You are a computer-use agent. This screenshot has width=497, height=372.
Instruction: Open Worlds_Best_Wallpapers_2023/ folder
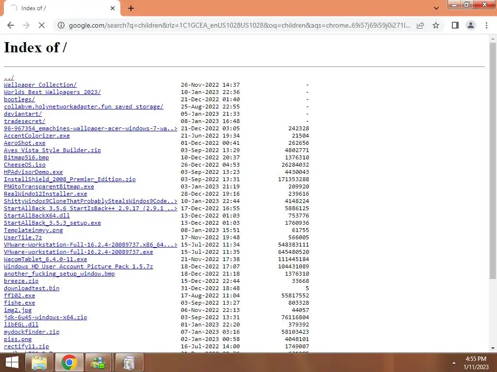(52, 92)
